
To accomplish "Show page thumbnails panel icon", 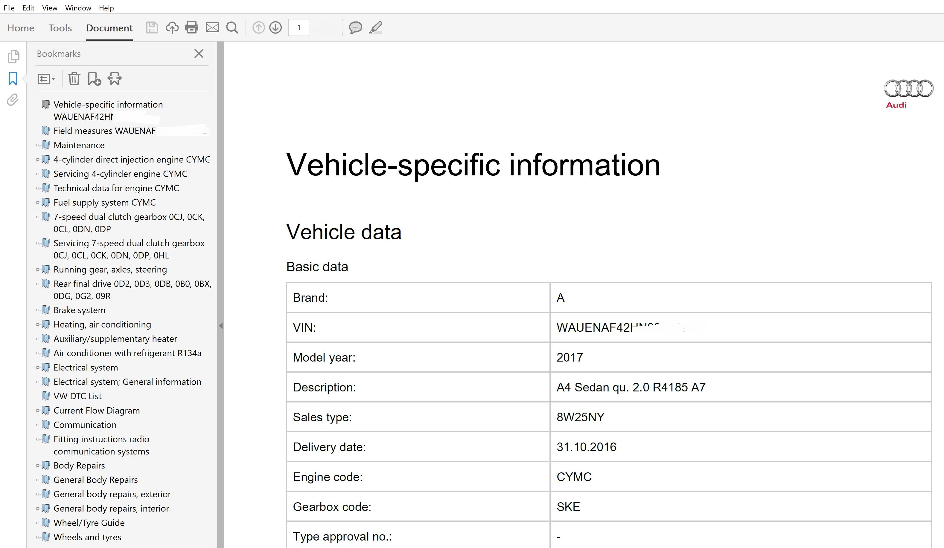I will click(13, 56).
